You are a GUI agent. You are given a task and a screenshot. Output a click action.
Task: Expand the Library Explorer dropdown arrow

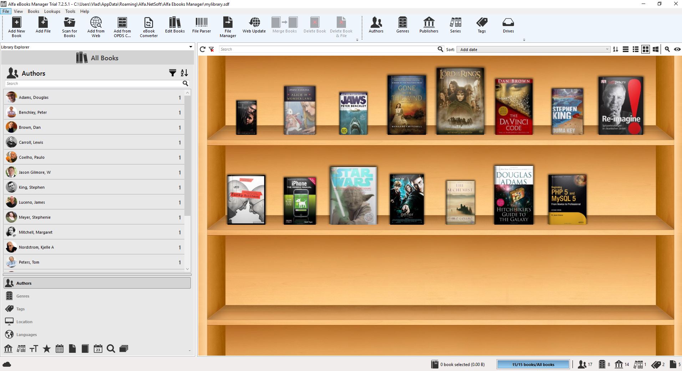tap(191, 47)
